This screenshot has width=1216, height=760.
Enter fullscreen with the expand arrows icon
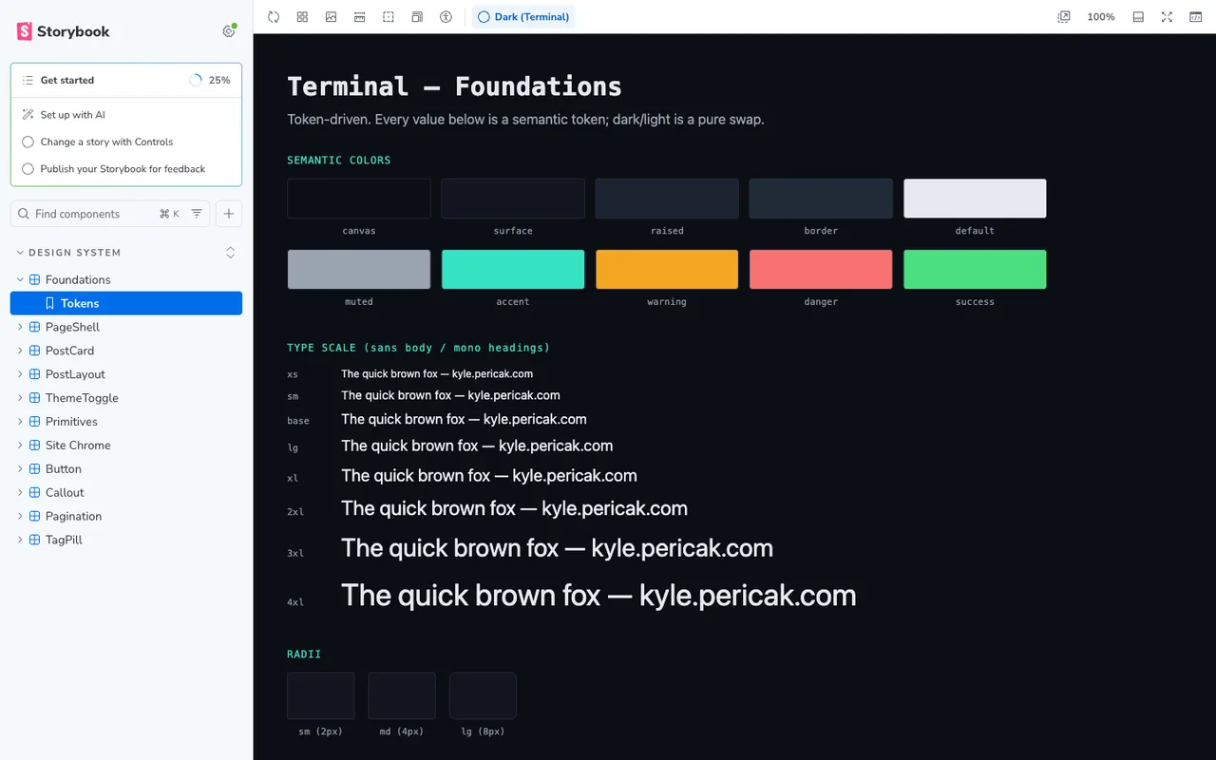[1167, 17]
